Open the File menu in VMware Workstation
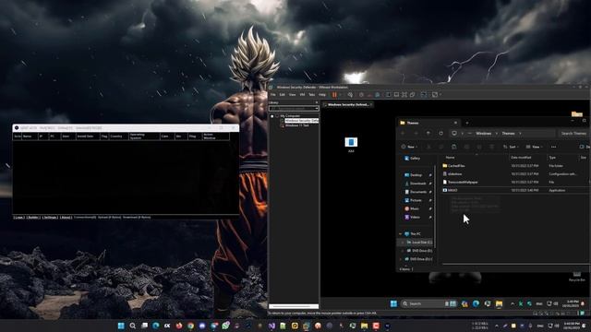The width and height of the screenshot is (591, 332). coord(273,95)
